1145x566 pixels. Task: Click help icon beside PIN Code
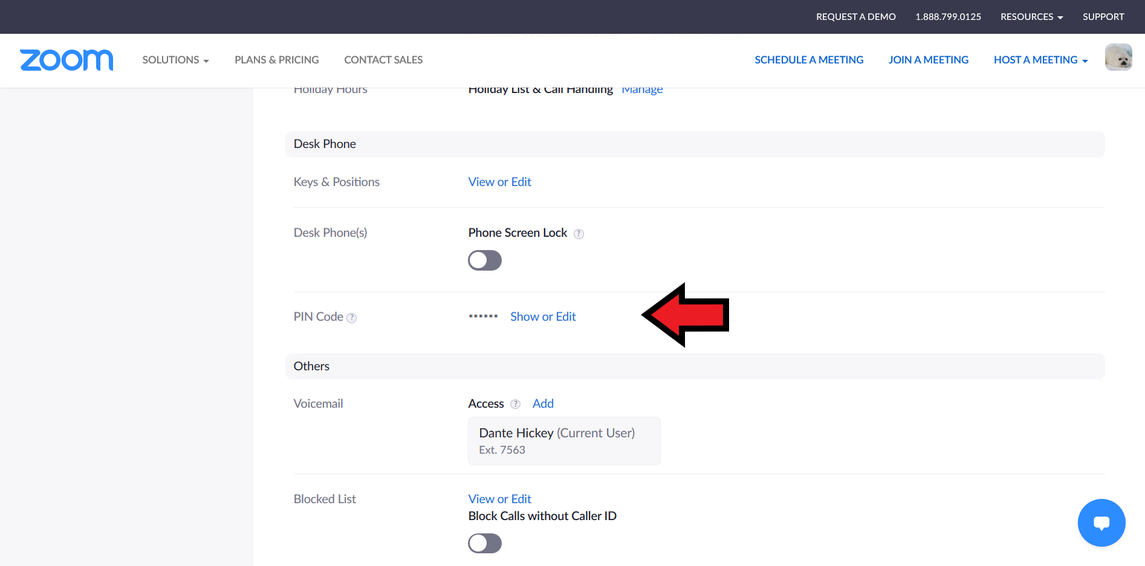[x=351, y=318]
